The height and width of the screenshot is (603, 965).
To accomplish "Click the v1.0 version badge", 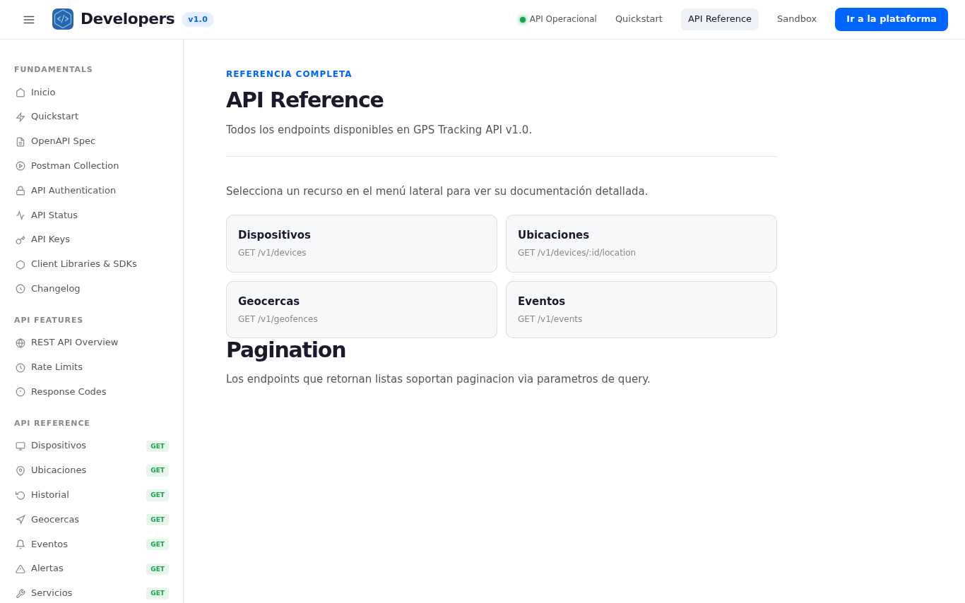I will coord(198,19).
